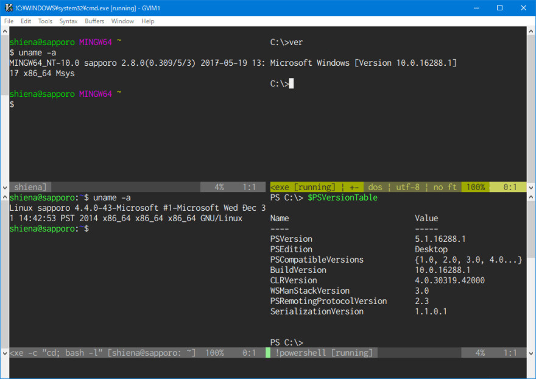Open the Buffers menu

(94, 21)
